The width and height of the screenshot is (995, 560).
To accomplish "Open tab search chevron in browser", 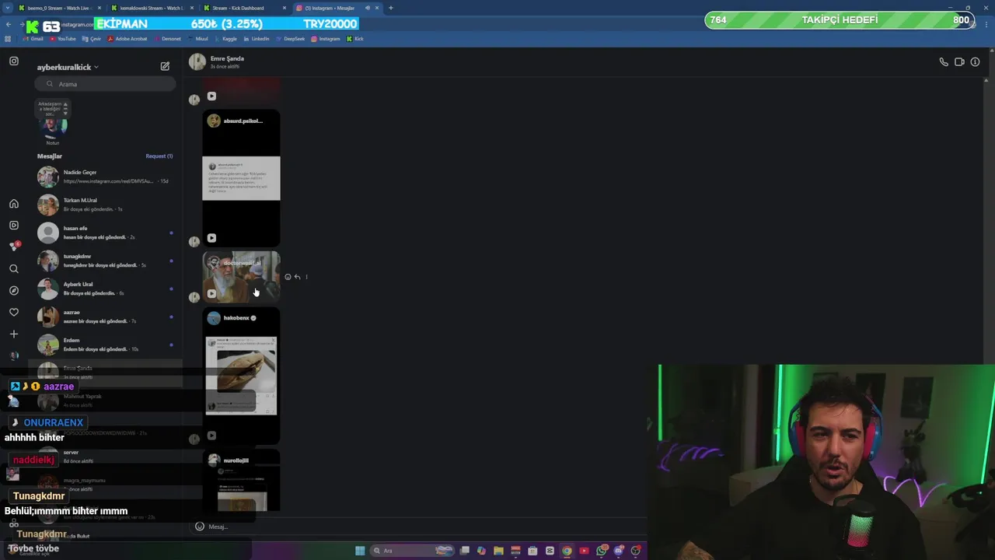I will tap(8, 8).
